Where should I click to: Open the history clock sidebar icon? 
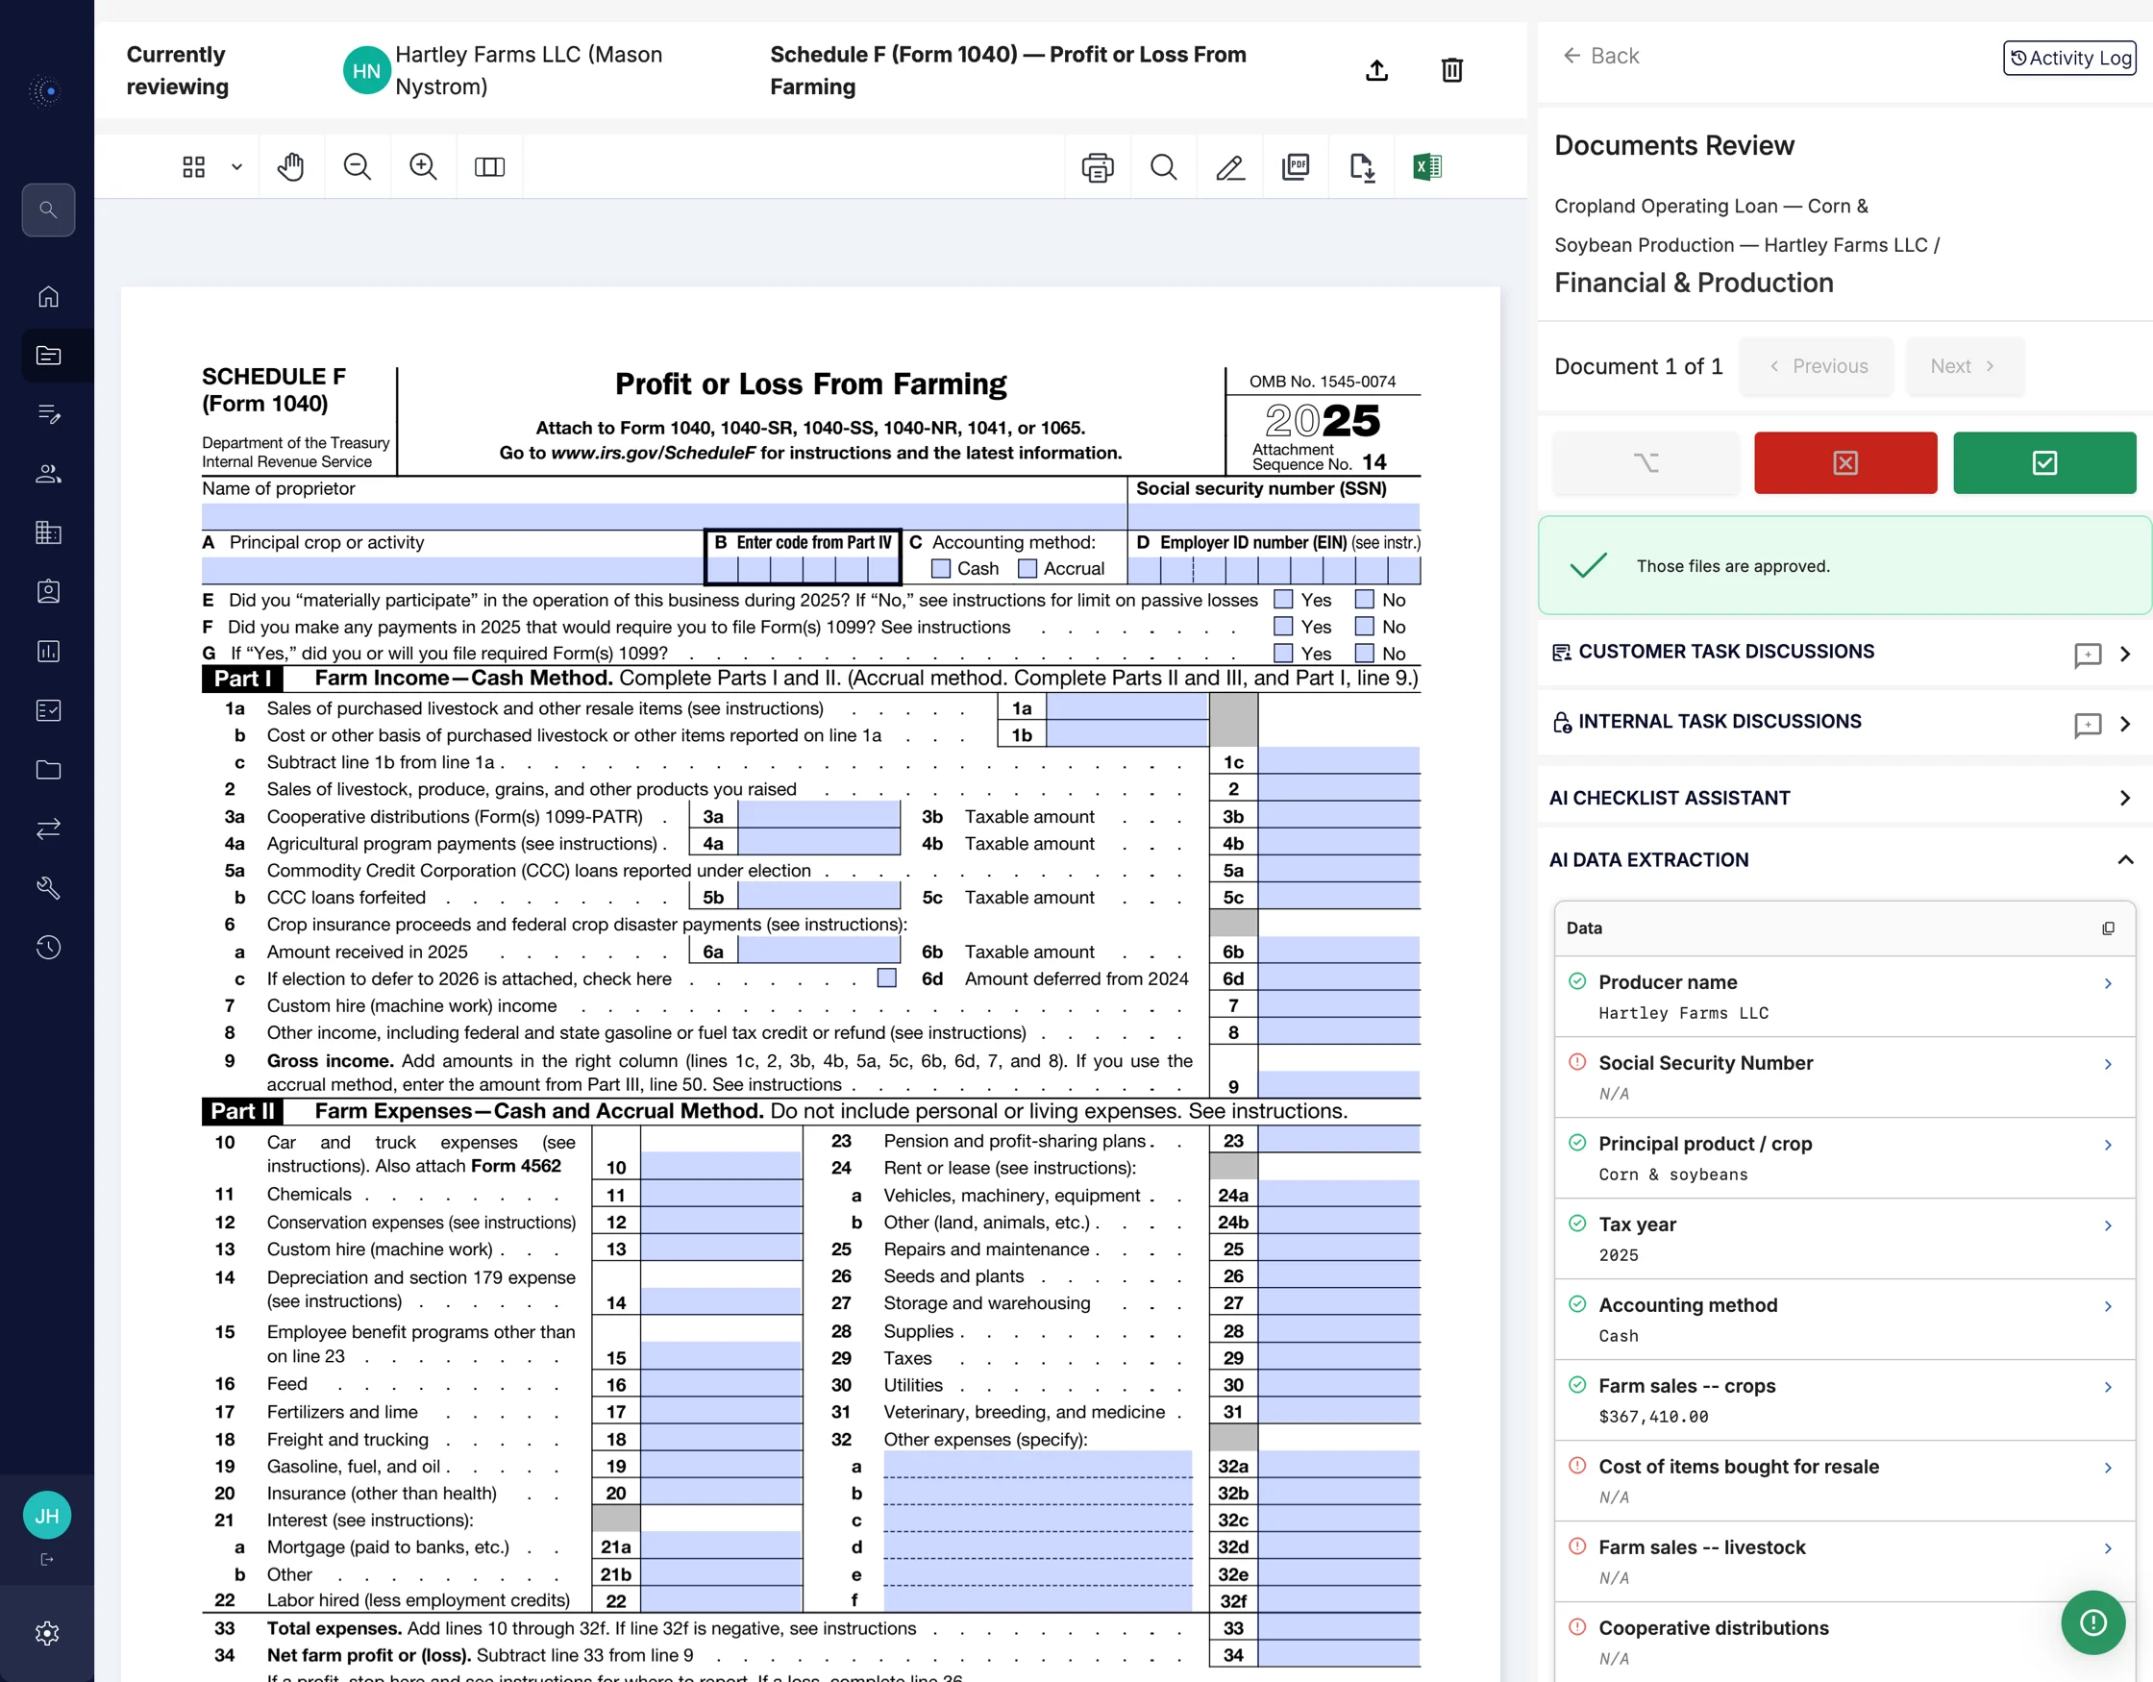(47, 947)
